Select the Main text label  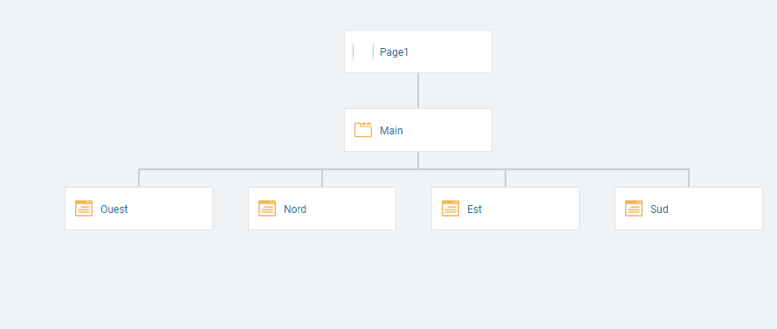pyautogui.click(x=391, y=131)
